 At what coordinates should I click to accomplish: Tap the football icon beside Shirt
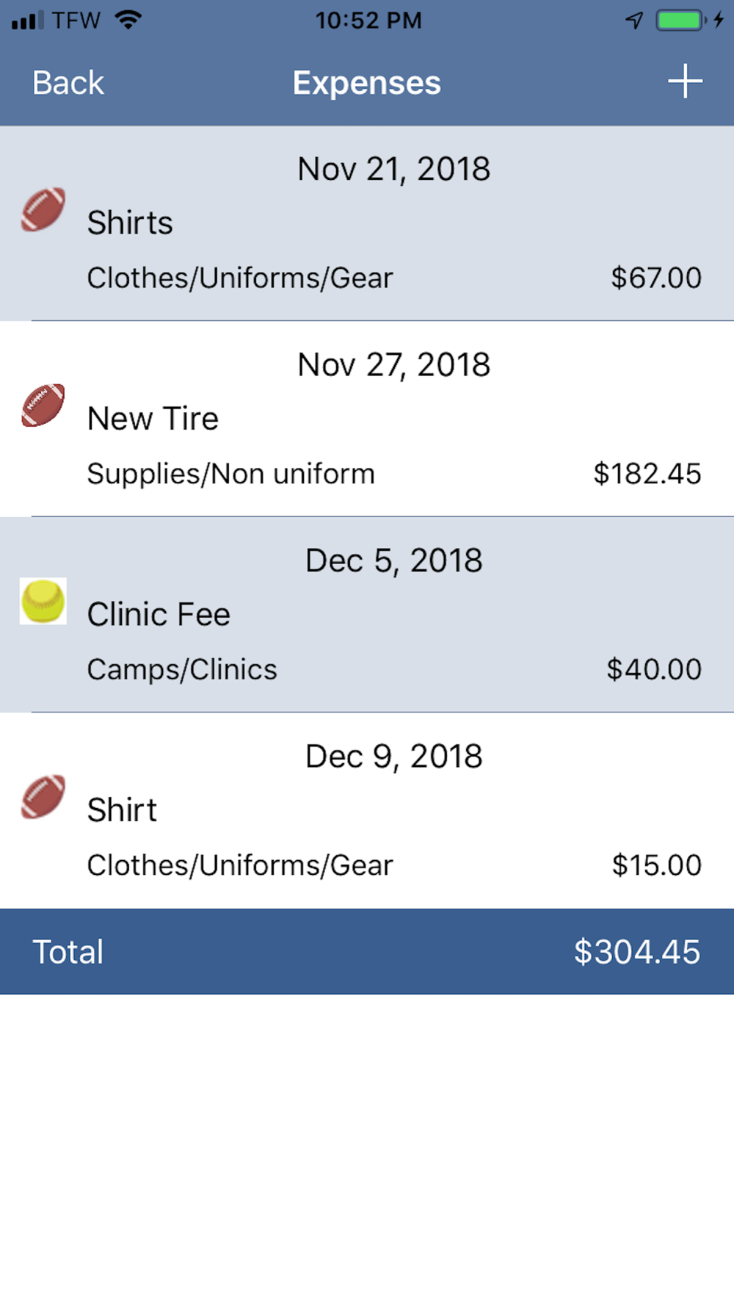tap(43, 797)
